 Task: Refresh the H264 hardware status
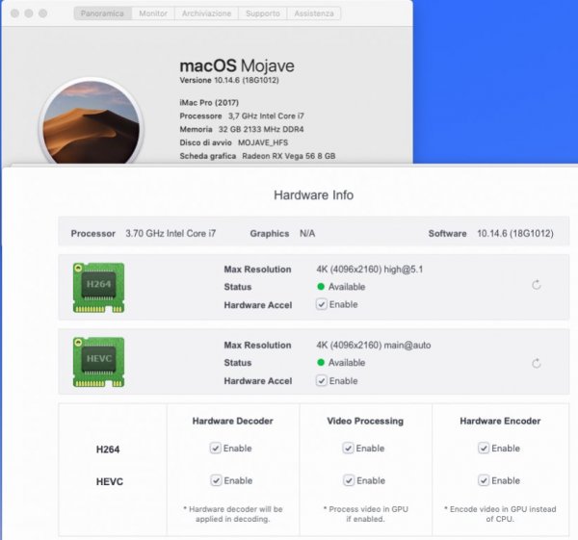[x=536, y=285]
